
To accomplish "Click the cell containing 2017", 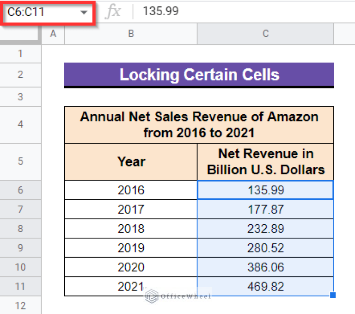I will click(131, 209).
